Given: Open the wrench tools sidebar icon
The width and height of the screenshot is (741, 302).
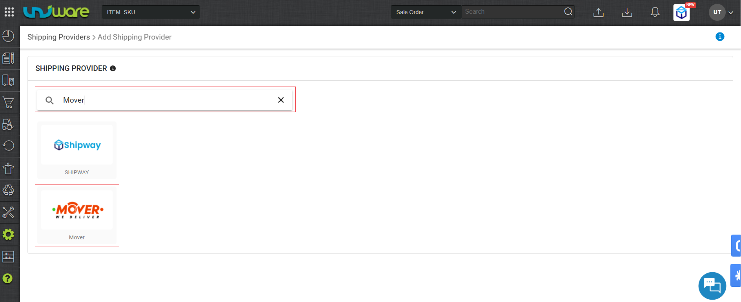Looking at the screenshot, I should pyautogui.click(x=8, y=212).
